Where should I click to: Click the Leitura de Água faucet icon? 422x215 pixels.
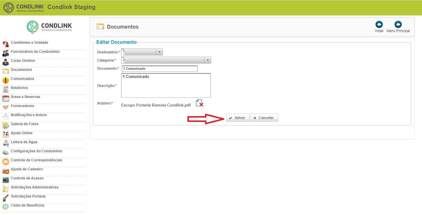[x=6, y=144]
